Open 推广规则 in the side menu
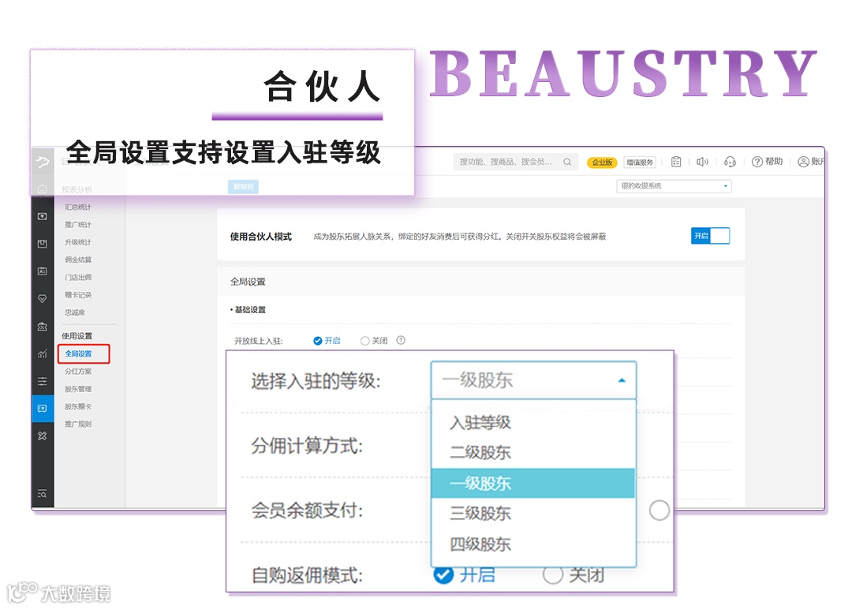This screenshot has width=852, height=609. [x=77, y=424]
